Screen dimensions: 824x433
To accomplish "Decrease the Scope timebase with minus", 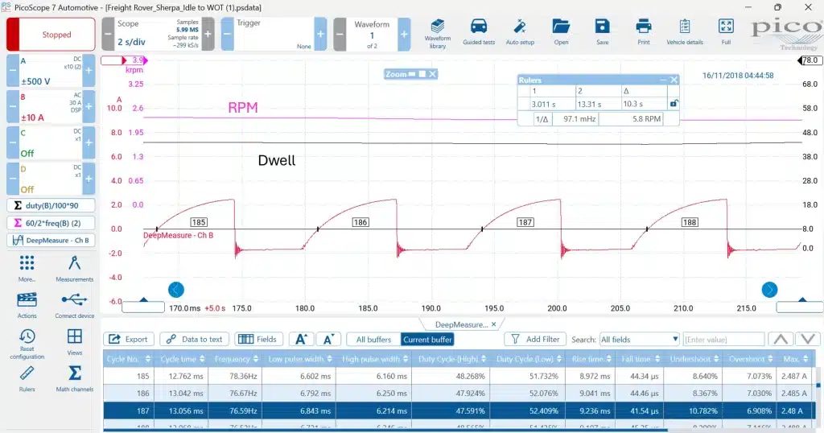I will click(108, 34).
